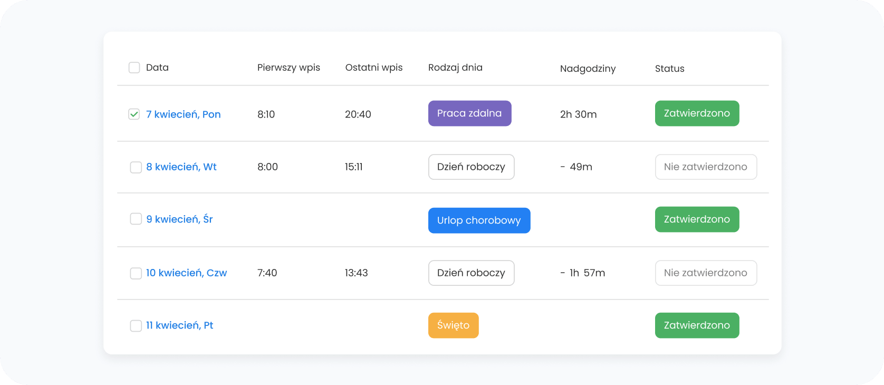Check the 10 kwiecień row checkbox
Viewport: 884px width, 385px height.
[x=136, y=273]
